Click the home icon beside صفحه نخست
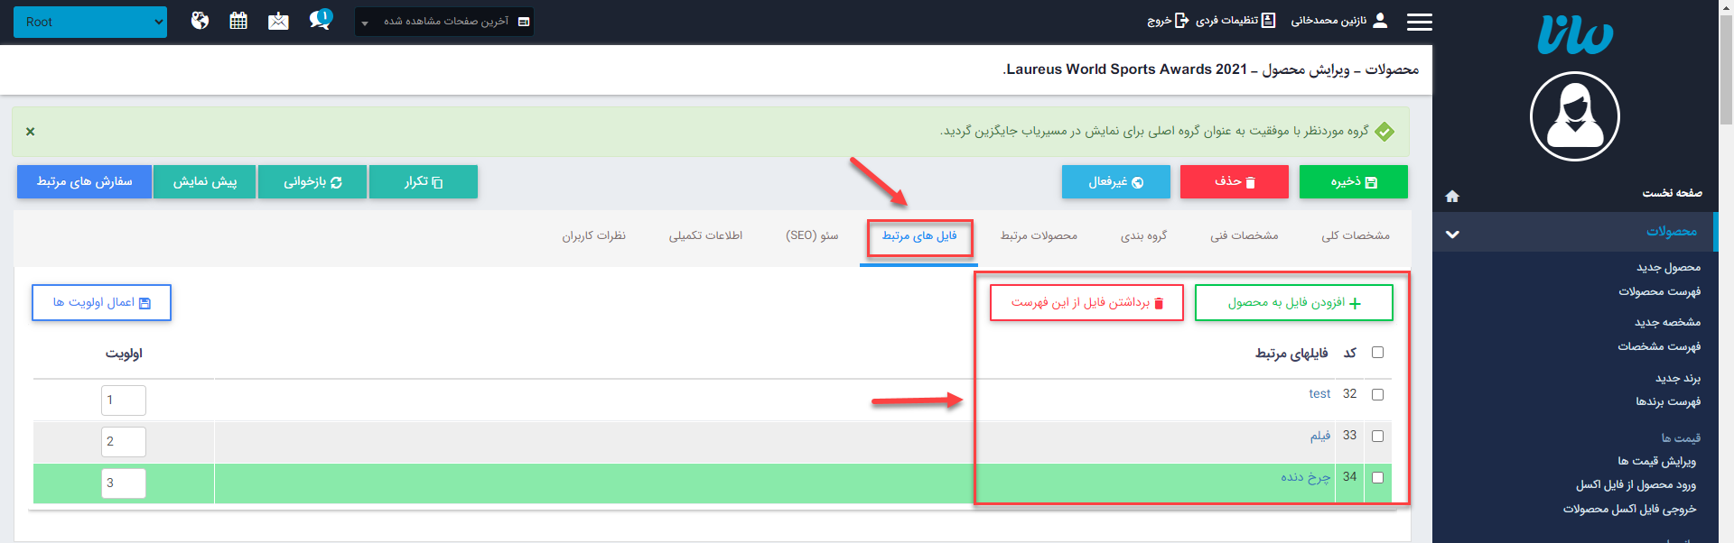Screen dimensions: 1734x543 pyautogui.click(x=1452, y=196)
